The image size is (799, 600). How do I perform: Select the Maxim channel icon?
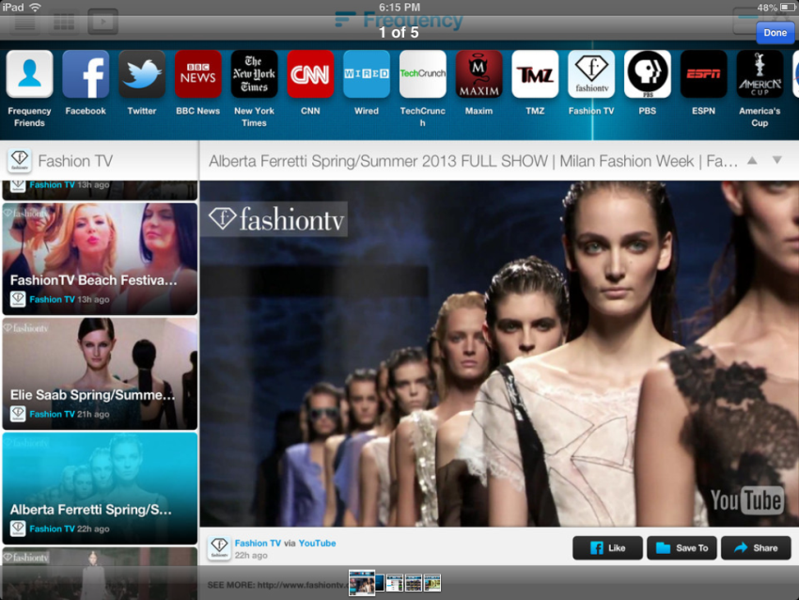[x=478, y=74]
